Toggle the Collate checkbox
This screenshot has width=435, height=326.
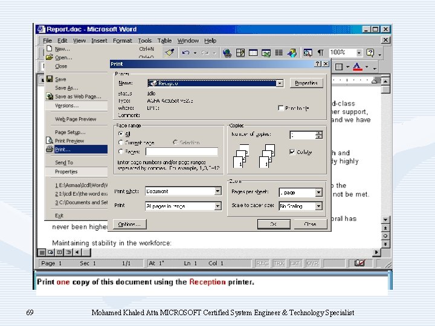(x=292, y=152)
